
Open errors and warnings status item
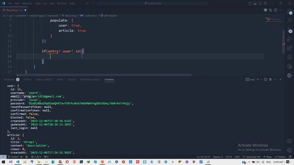coord(36,157)
